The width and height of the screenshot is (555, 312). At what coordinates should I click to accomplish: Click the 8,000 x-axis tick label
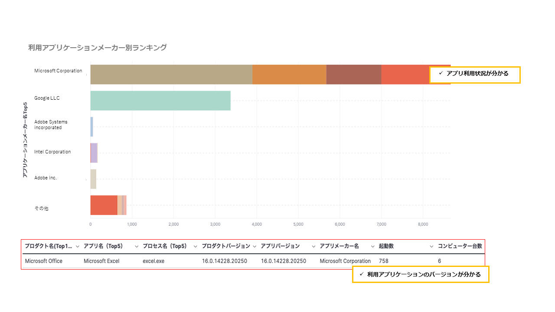[x=423, y=224]
